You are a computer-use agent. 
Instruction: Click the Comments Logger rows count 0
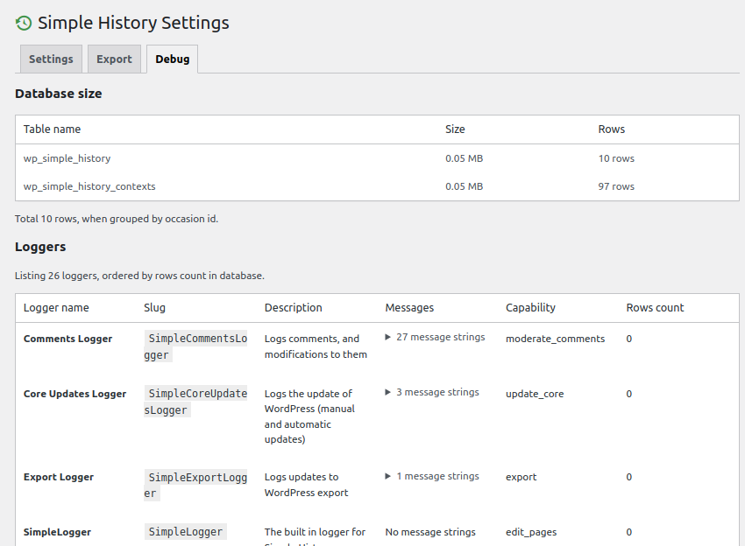[x=629, y=339]
